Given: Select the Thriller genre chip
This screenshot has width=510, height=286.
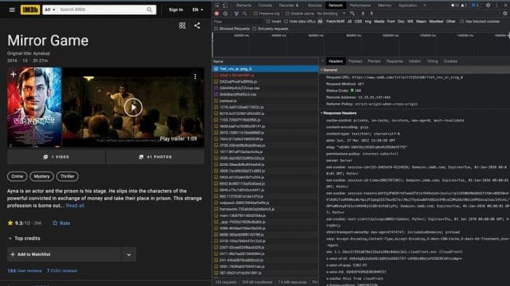Looking at the screenshot, I should tap(67, 176).
